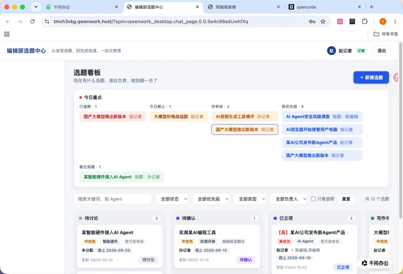Click the 待讨论 status badge on the card

(x=148, y=259)
